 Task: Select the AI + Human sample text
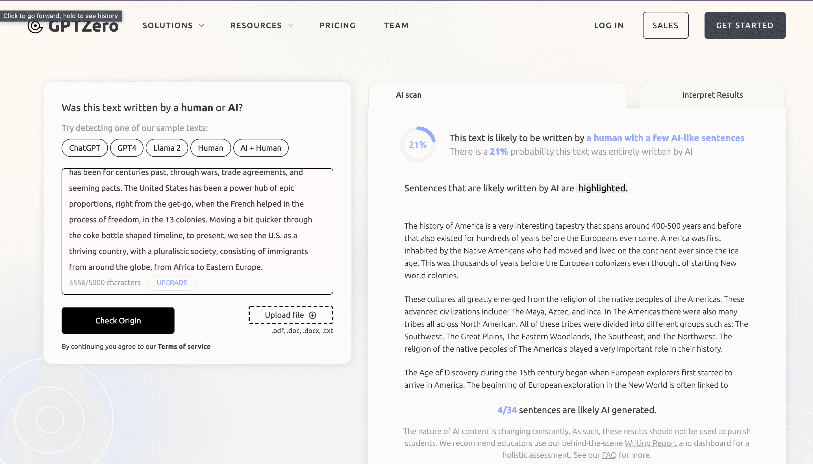(x=260, y=148)
